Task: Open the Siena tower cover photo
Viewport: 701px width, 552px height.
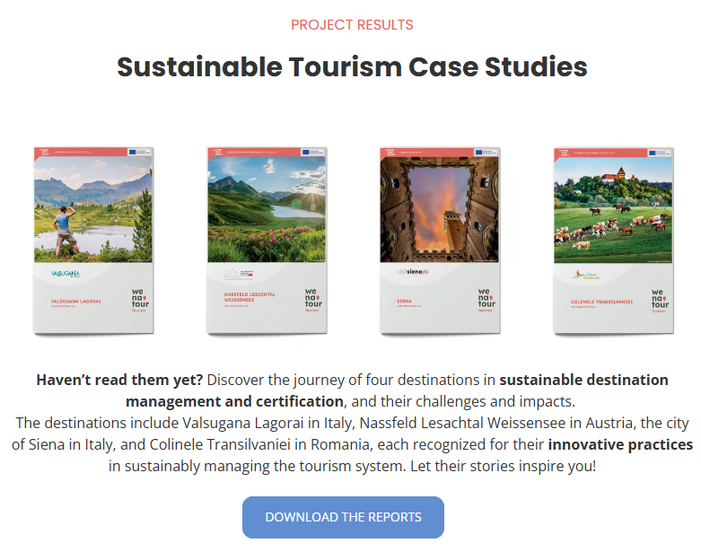Action: [x=440, y=209]
